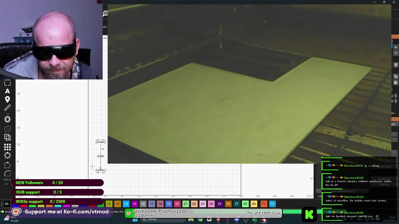Select palette color 16 gray

pos(143,204)
